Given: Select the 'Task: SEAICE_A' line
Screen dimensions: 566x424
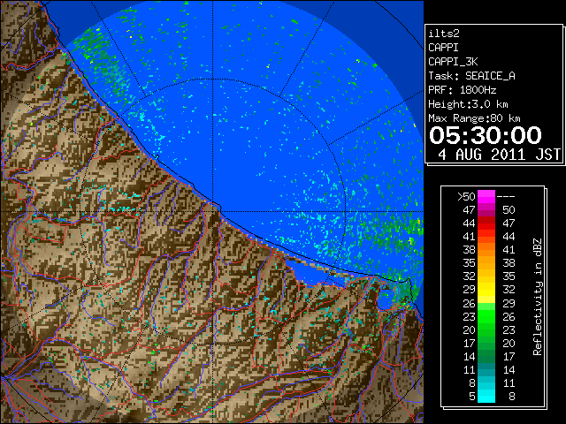Looking at the screenshot, I should (x=471, y=76).
